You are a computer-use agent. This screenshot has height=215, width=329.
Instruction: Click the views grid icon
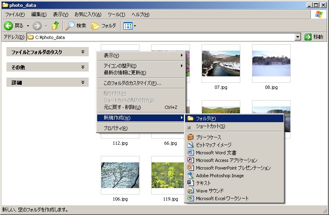click(128, 26)
